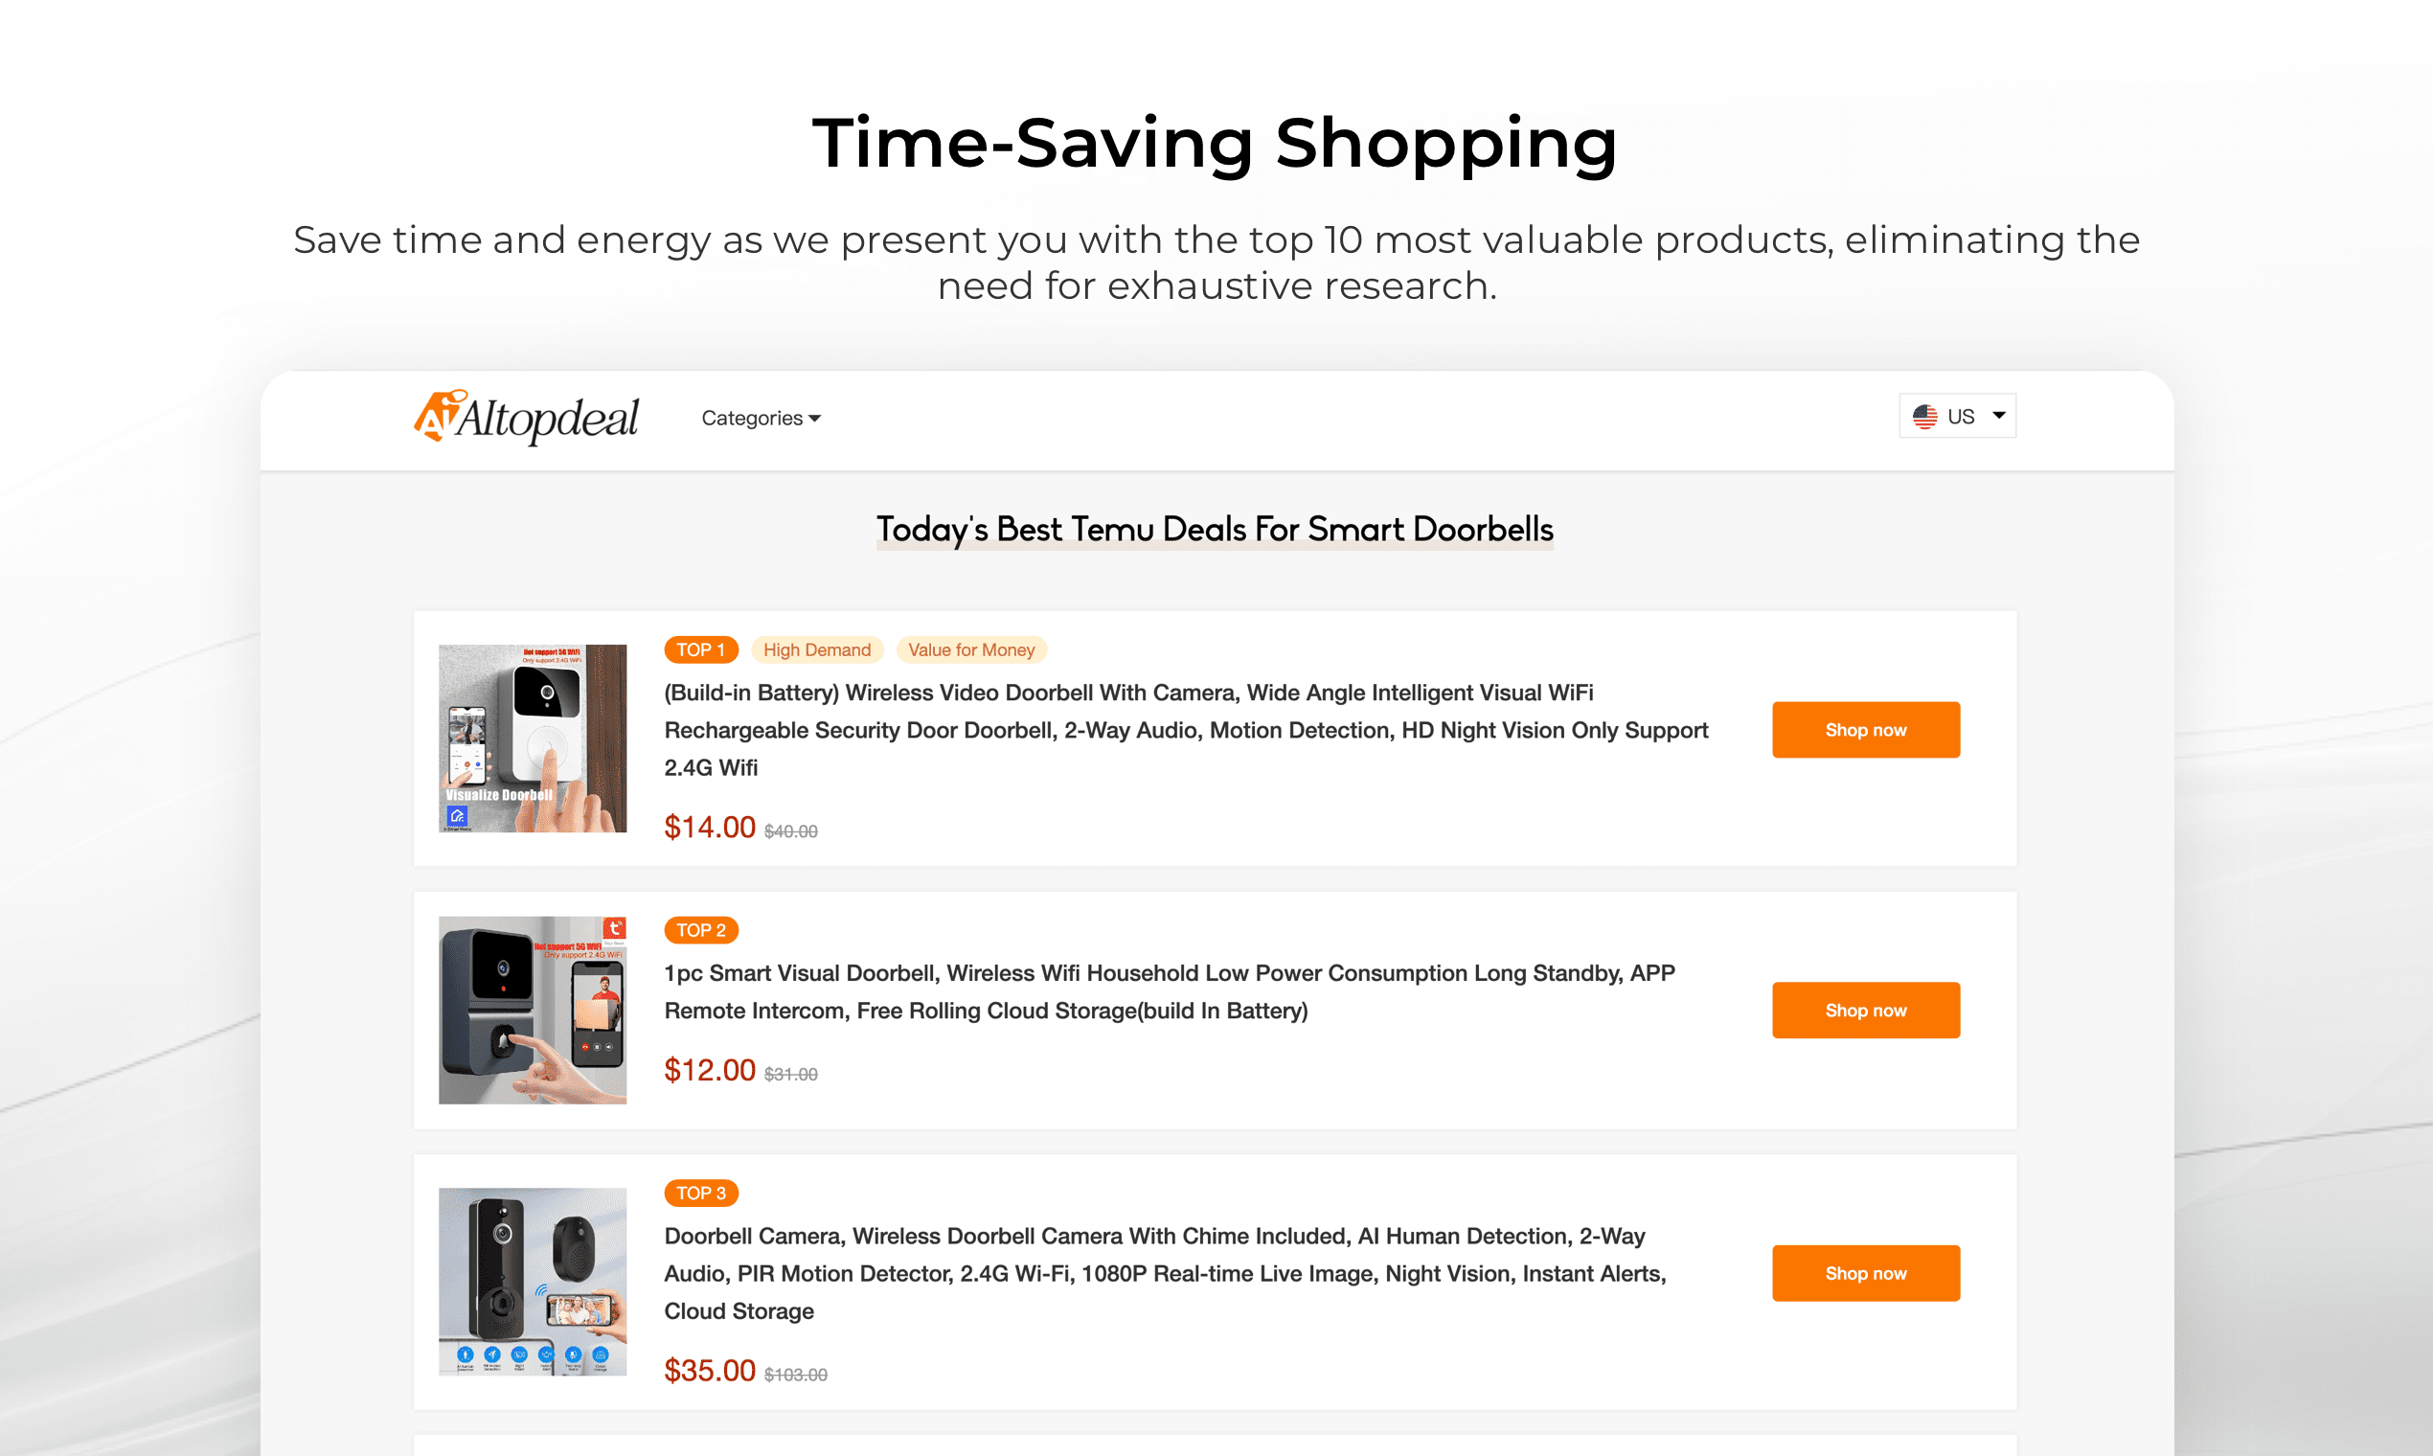The height and width of the screenshot is (1456, 2433).
Task: Click the TOP 1 badge
Action: (x=700, y=649)
